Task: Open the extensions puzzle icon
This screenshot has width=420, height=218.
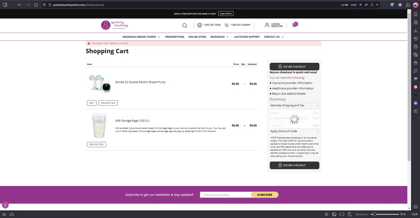Action: click(408, 5)
